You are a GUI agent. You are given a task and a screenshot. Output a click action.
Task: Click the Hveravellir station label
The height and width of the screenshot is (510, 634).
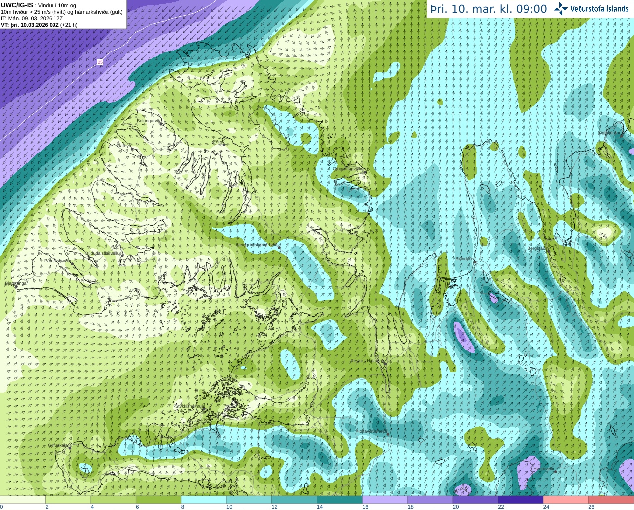544,468
